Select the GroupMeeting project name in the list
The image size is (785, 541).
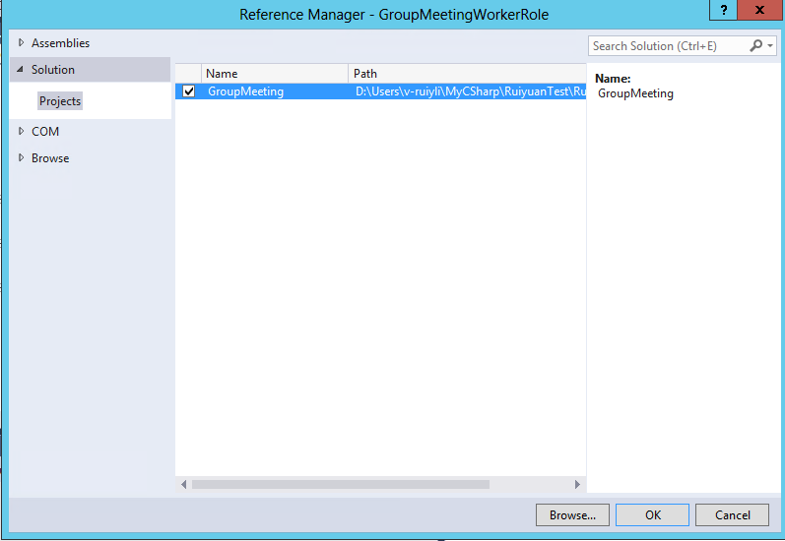click(245, 91)
